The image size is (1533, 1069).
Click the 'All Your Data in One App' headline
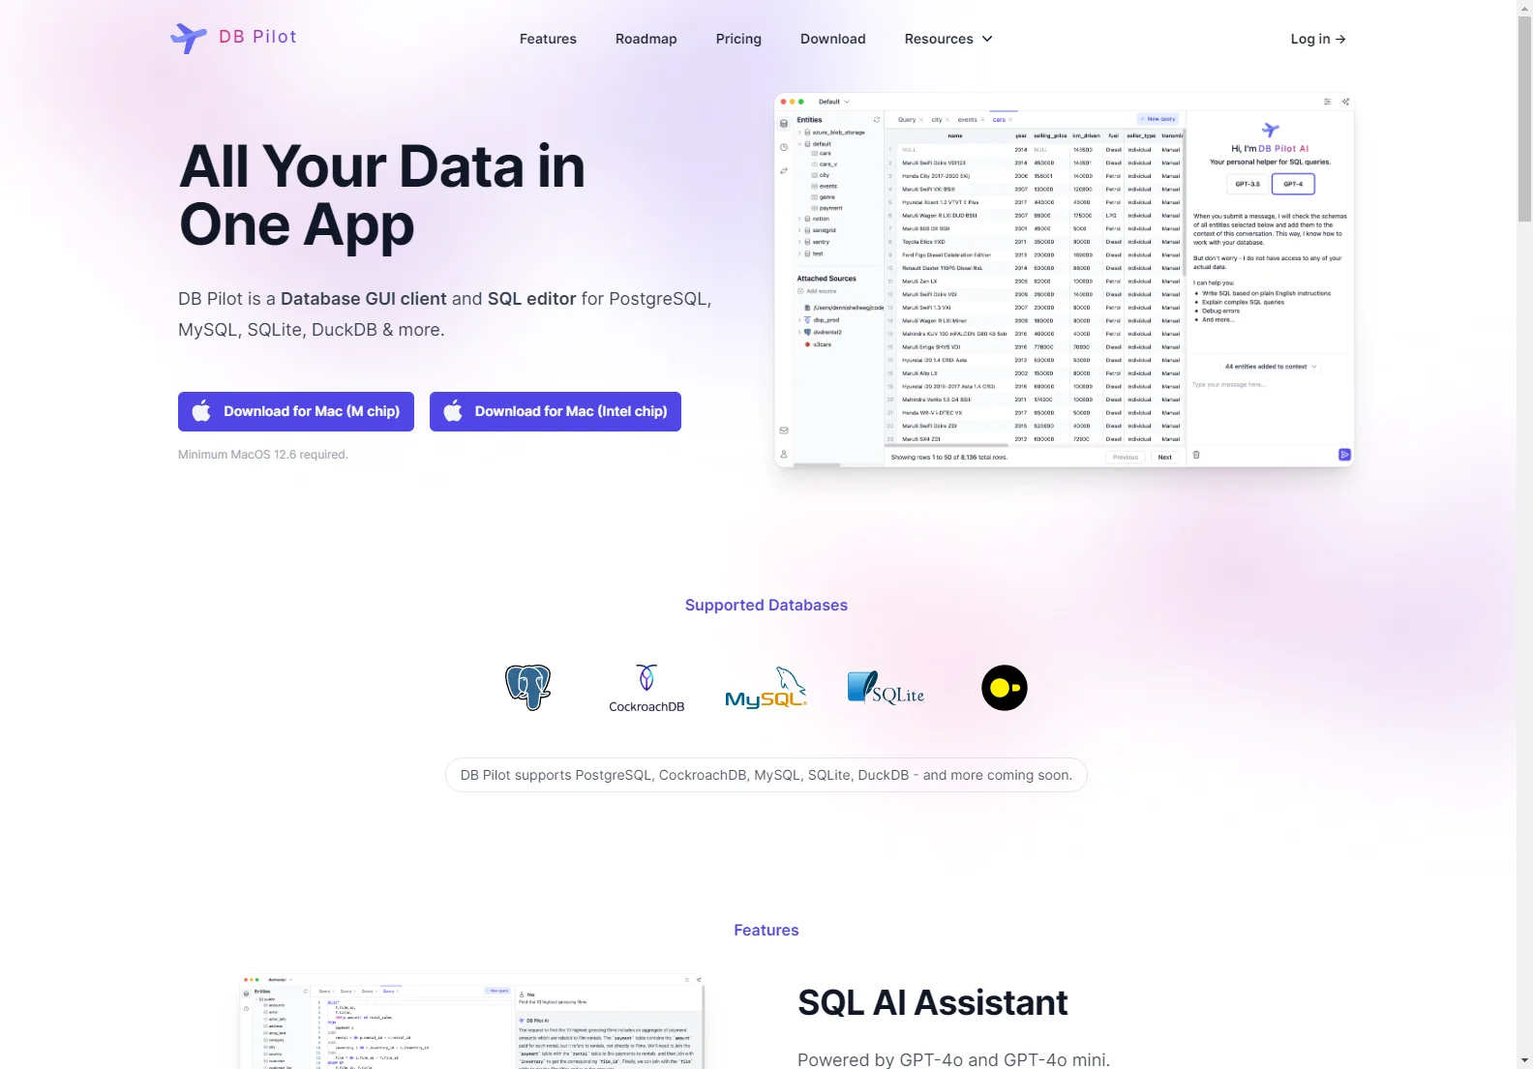click(x=382, y=195)
